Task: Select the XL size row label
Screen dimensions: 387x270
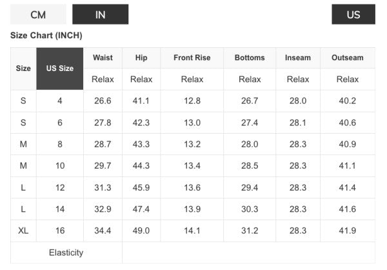Action: 23,231
